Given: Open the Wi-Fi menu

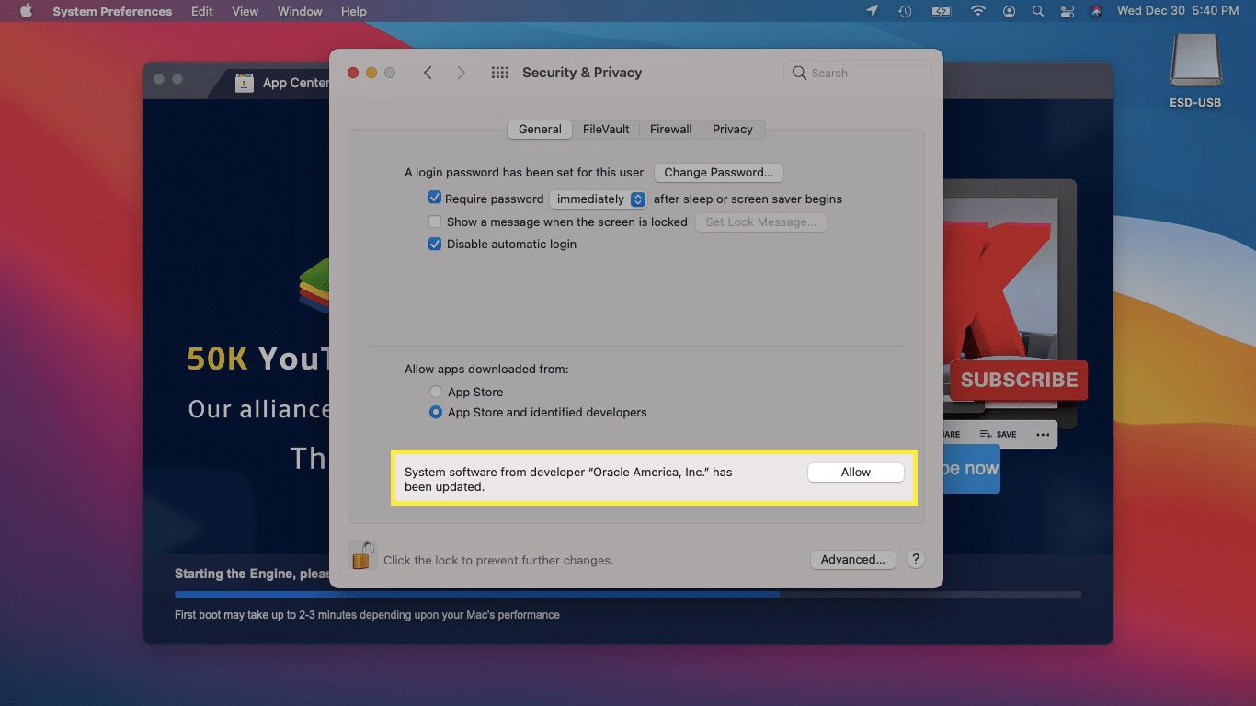Looking at the screenshot, I should pos(978,11).
